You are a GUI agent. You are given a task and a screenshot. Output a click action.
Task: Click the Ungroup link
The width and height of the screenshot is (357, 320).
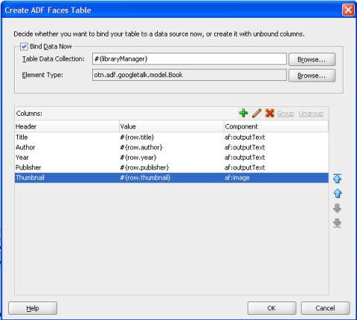pyautogui.click(x=311, y=114)
